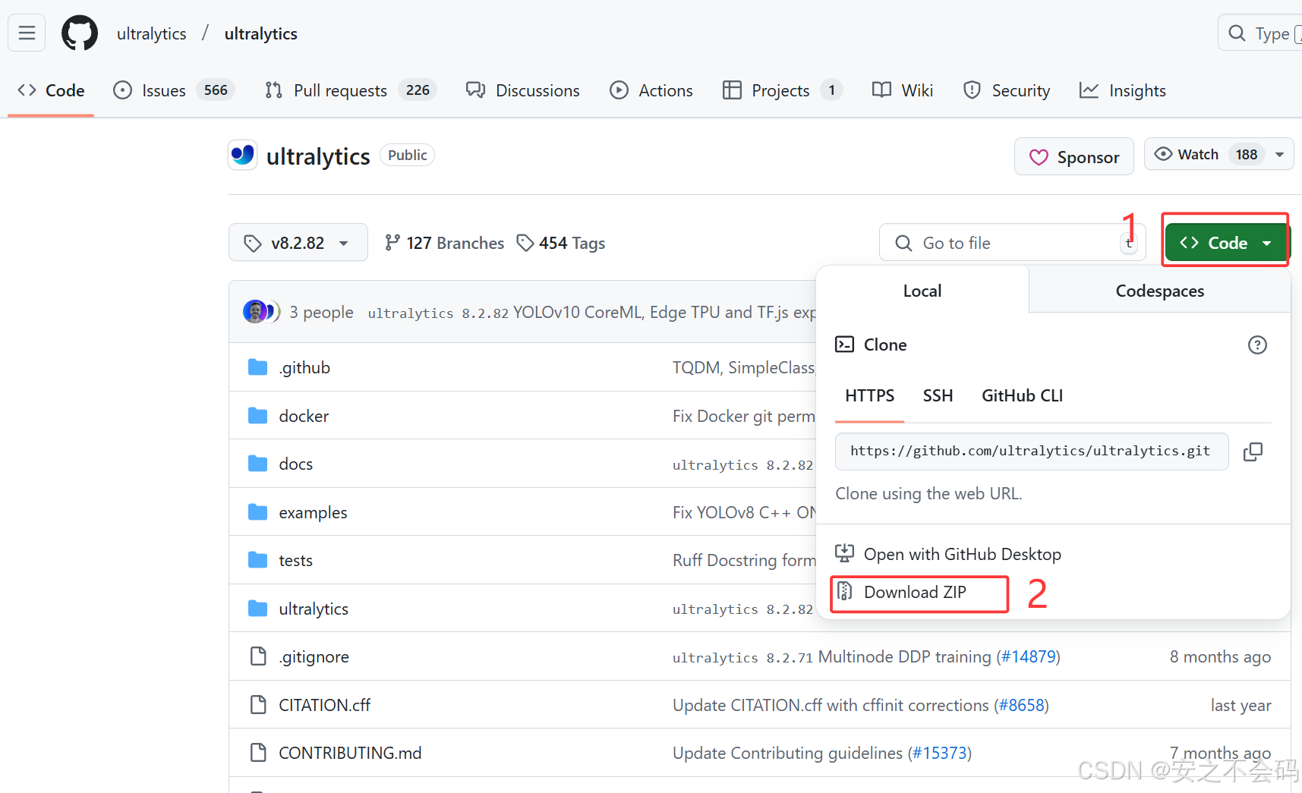Click the search magnifier icon in header

(1237, 33)
